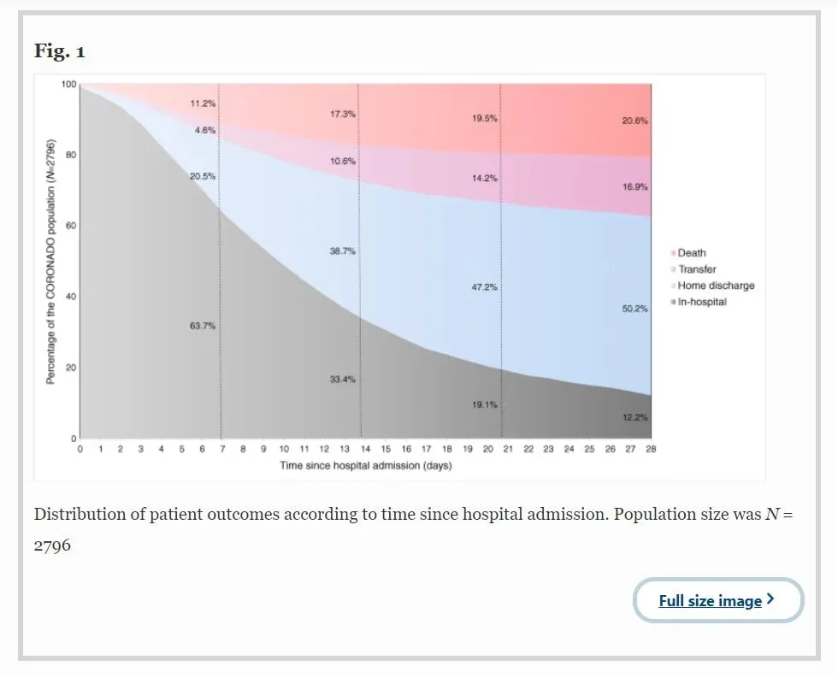Screen dimensions: 838x678
Task: Click the Fig. 1 heading
Action: [60, 51]
